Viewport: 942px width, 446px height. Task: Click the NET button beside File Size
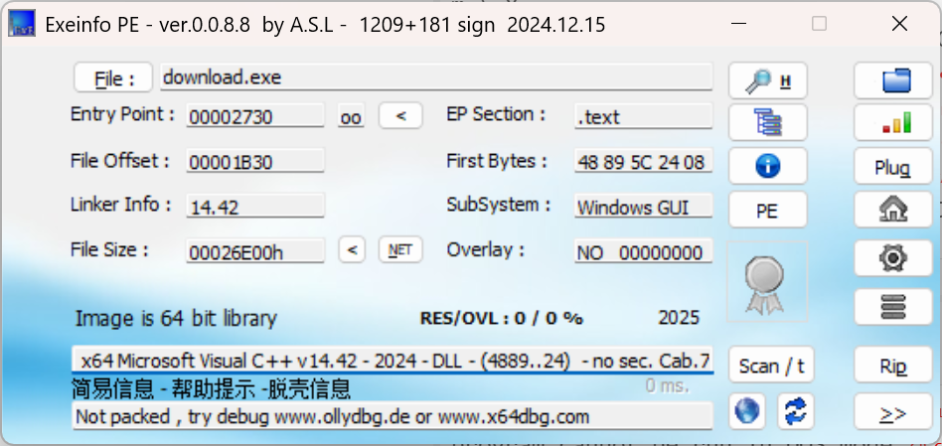click(400, 249)
